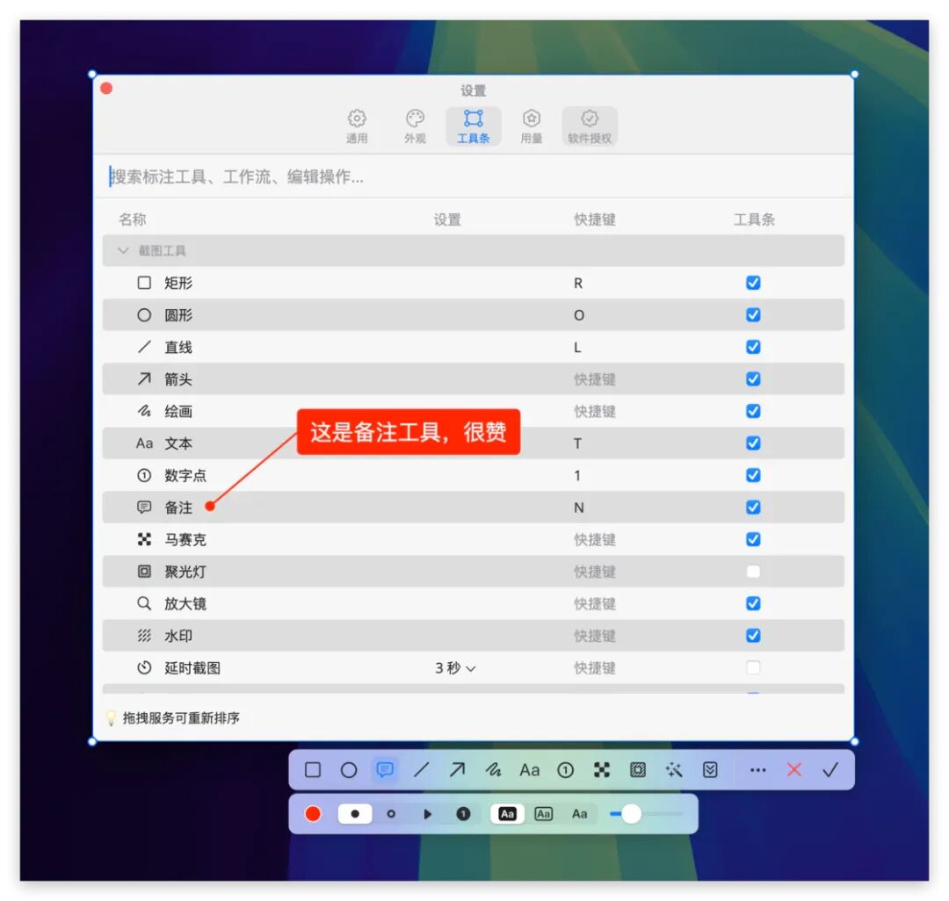Select the outlined Aa text style
949x901 pixels.
click(544, 814)
